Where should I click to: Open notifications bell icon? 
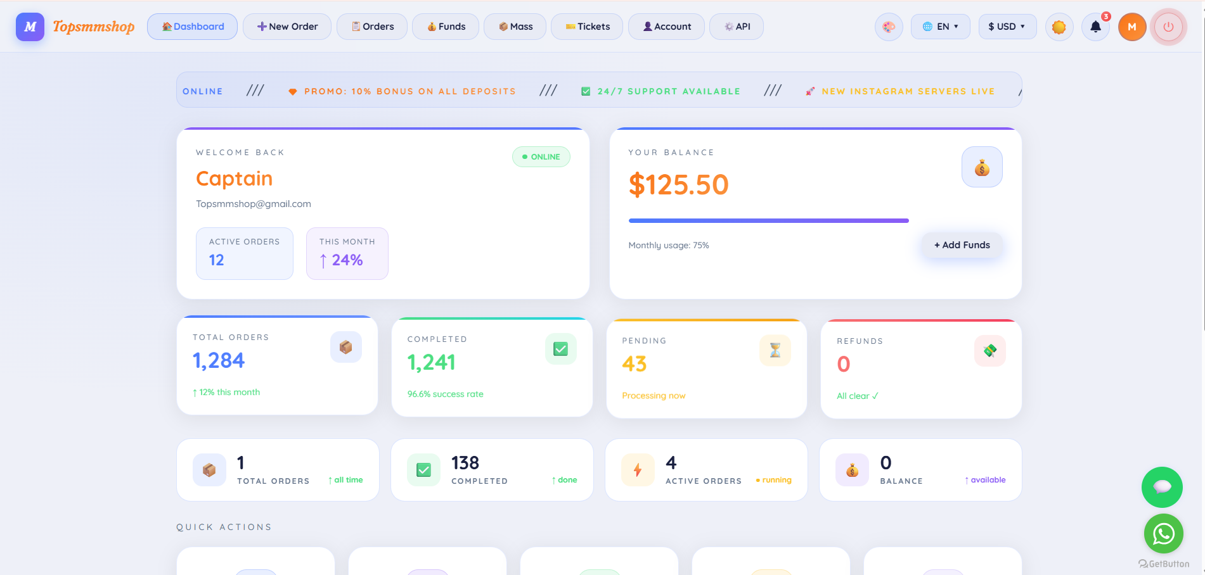click(1095, 27)
